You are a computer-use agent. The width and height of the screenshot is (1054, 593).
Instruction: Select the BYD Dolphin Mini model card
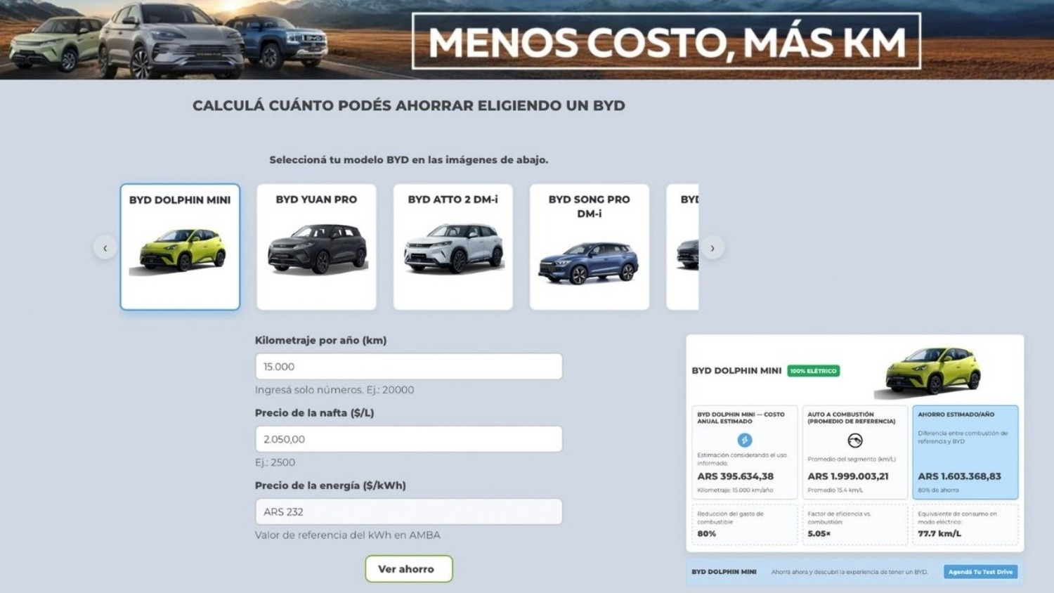180,247
